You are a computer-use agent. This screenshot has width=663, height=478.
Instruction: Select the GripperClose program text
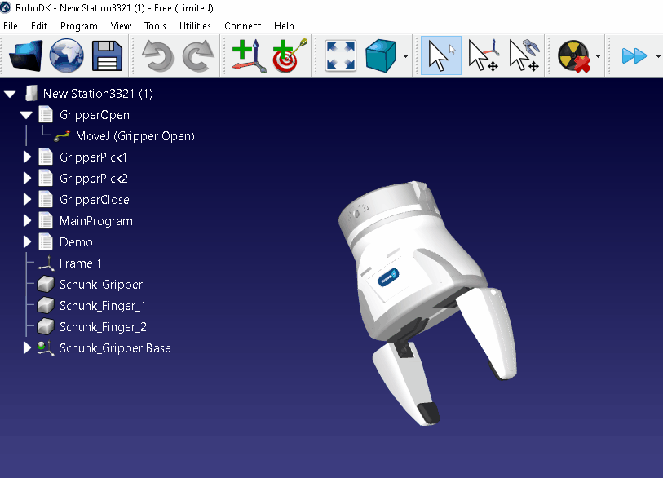95,200
